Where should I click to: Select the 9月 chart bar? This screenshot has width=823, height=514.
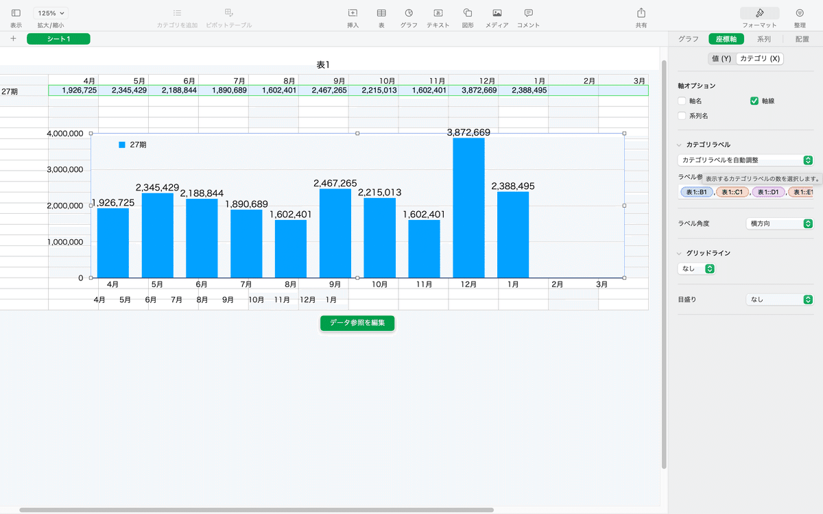tap(335, 233)
